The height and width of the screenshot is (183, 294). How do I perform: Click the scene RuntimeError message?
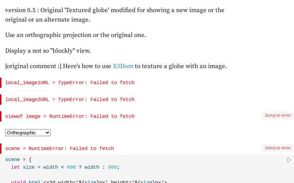click(60, 148)
